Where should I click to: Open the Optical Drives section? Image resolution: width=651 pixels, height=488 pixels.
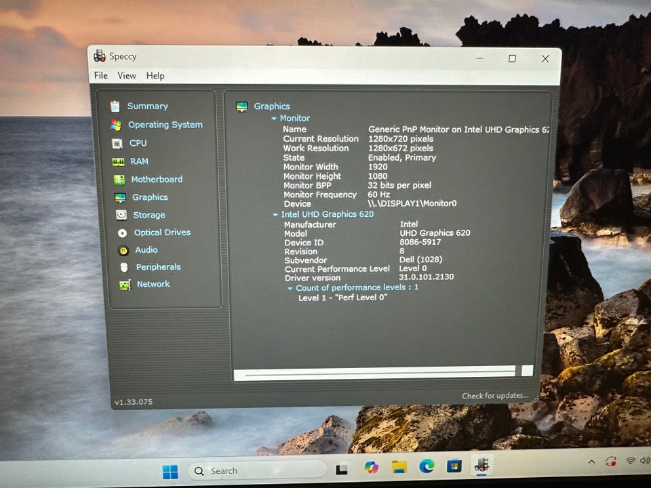(x=162, y=232)
